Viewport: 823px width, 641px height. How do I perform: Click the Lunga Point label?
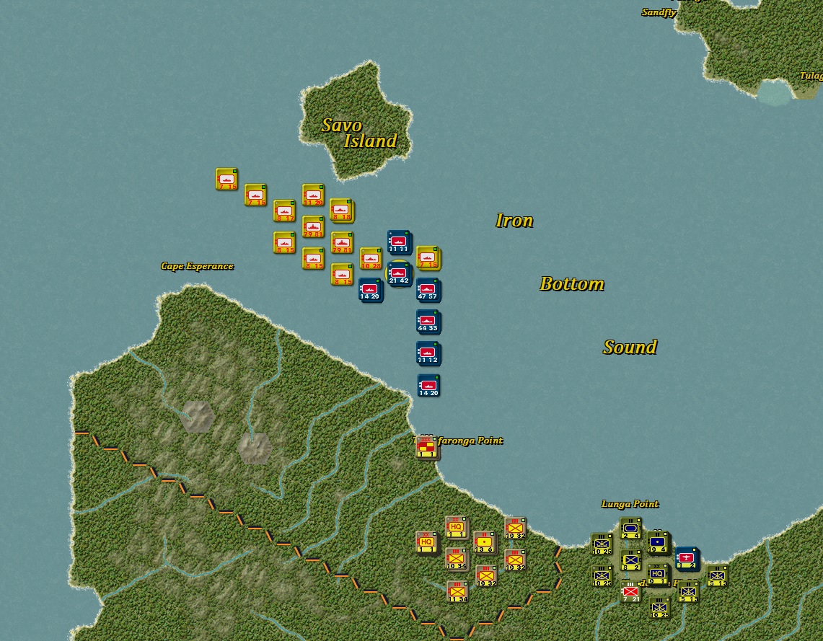click(x=630, y=503)
